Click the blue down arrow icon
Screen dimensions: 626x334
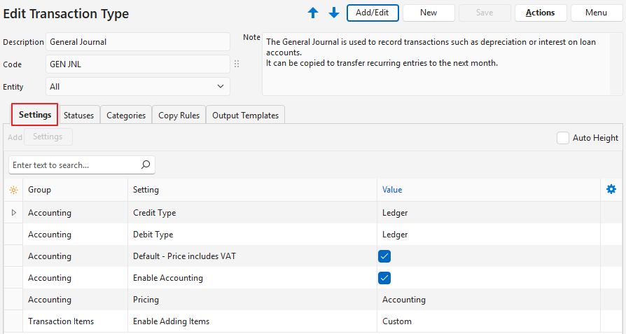(x=334, y=13)
